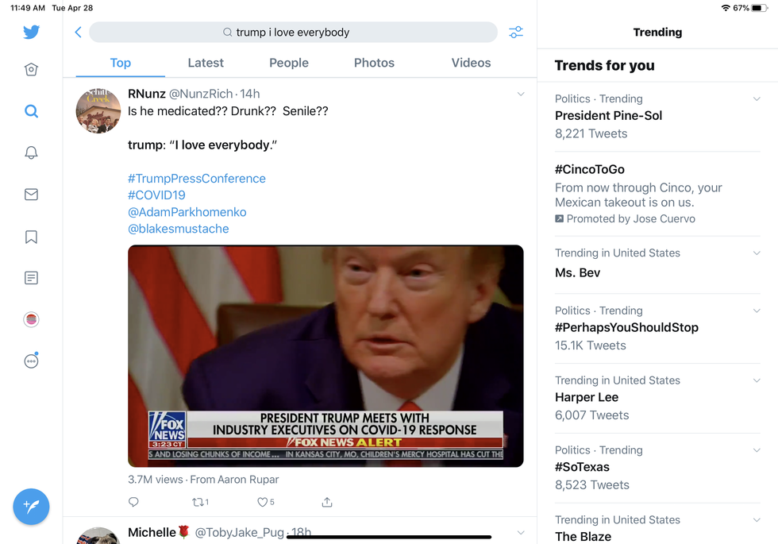778x544 pixels.
Task: Open the Bookmarks icon in sidebar
Action: [31, 237]
